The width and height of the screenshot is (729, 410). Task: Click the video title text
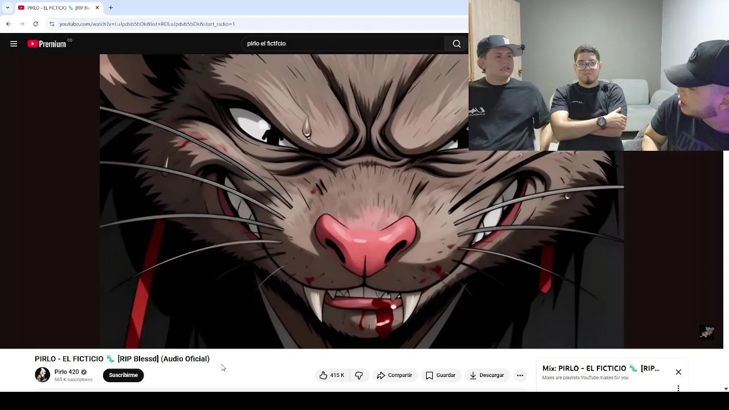tap(122, 359)
